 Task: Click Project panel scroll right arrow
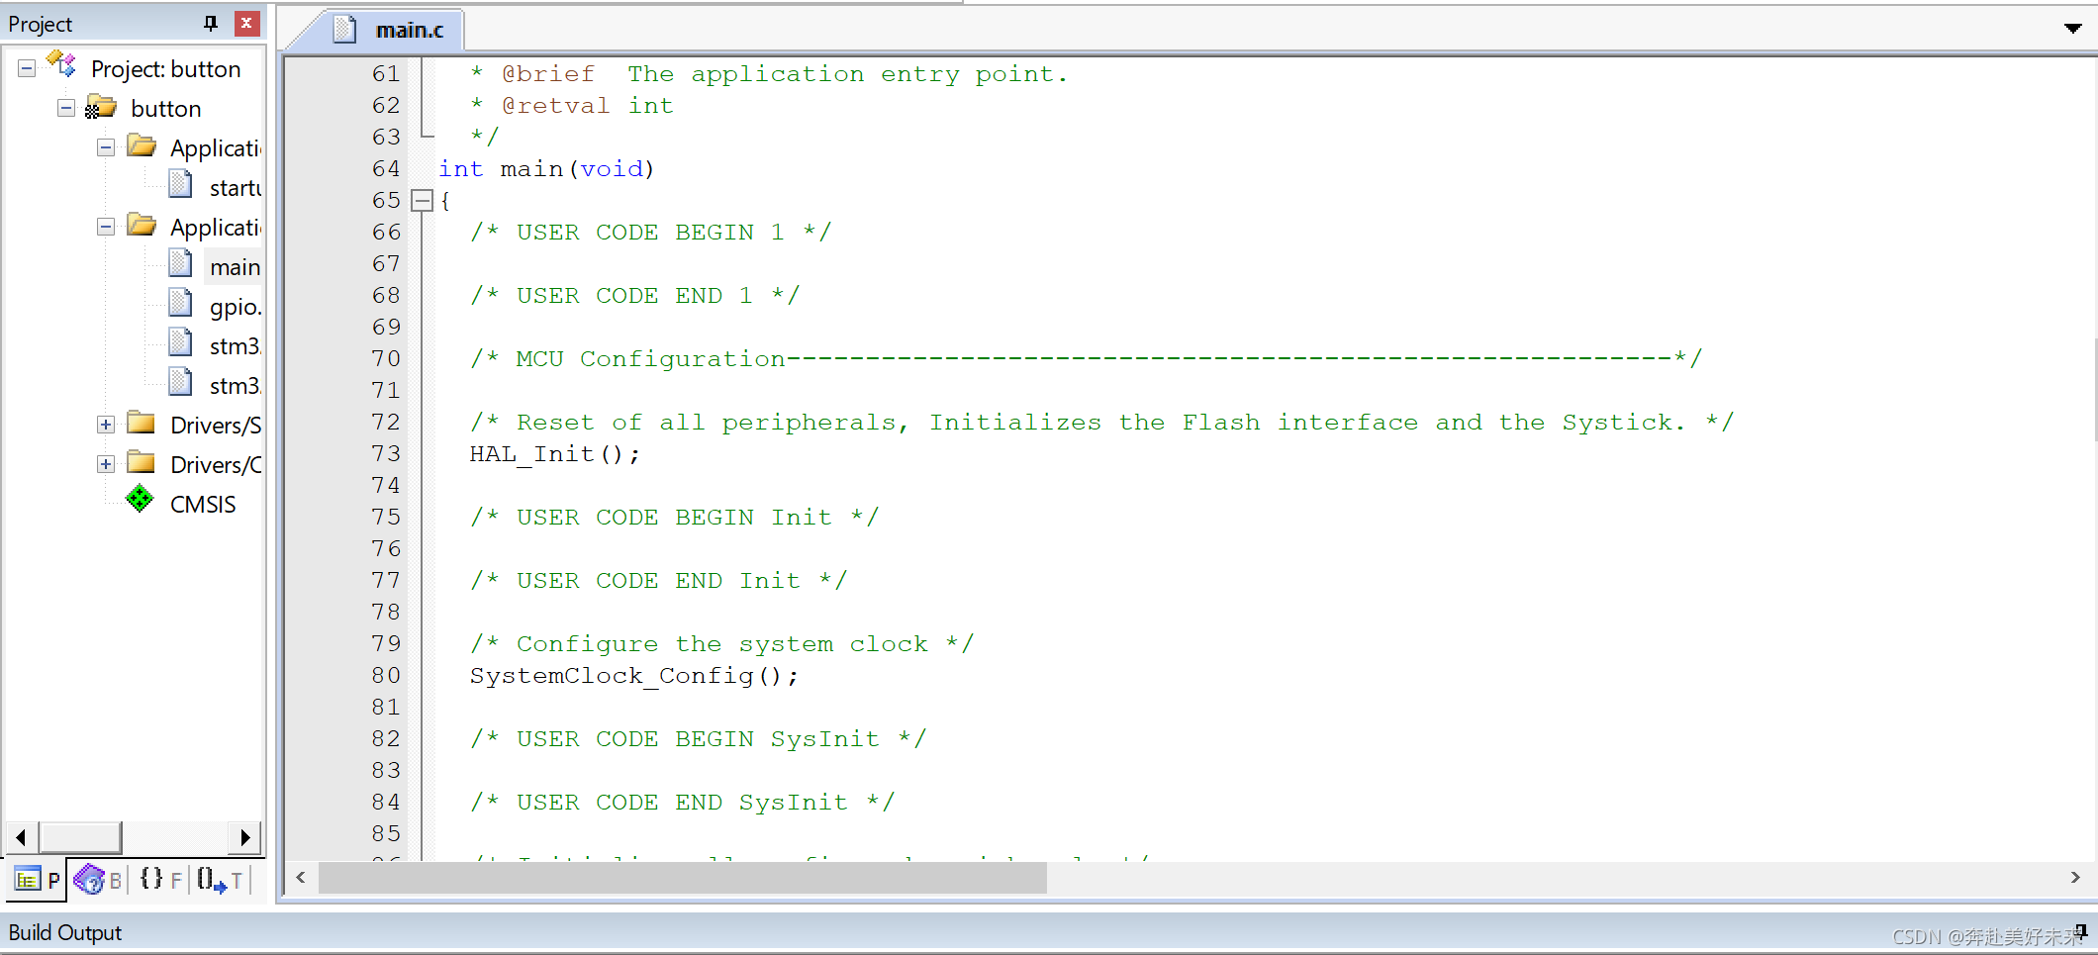[x=245, y=837]
